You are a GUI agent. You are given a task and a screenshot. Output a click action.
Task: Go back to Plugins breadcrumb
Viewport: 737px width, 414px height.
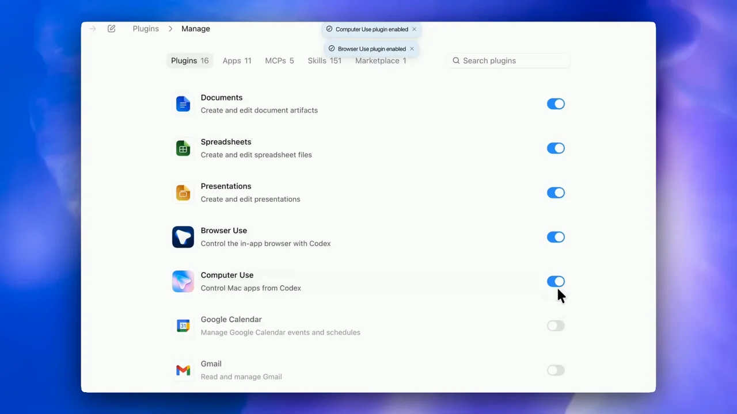[x=146, y=29]
